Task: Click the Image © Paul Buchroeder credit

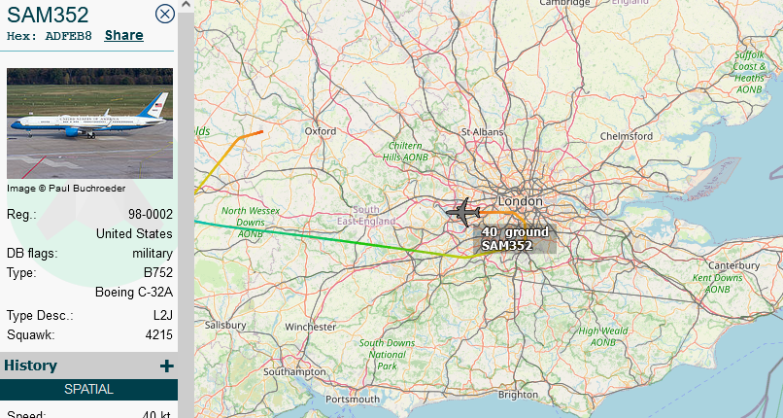Action: (66, 189)
